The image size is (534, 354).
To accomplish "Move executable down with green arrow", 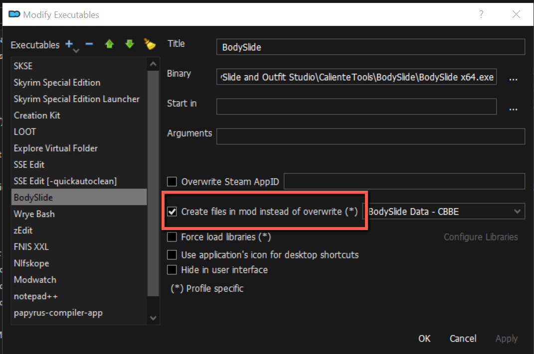I will tap(130, 44).
